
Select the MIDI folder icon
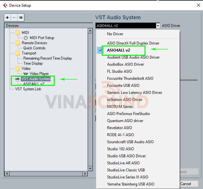tap(18, 33)
